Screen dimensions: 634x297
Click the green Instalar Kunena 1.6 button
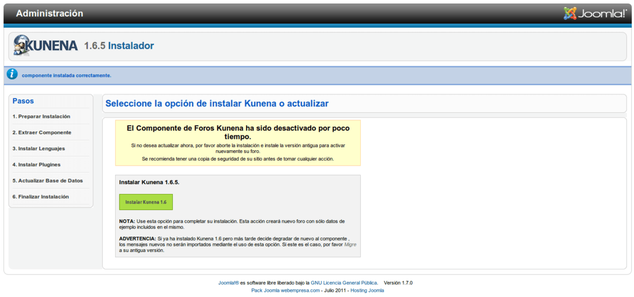coord(146,202)
